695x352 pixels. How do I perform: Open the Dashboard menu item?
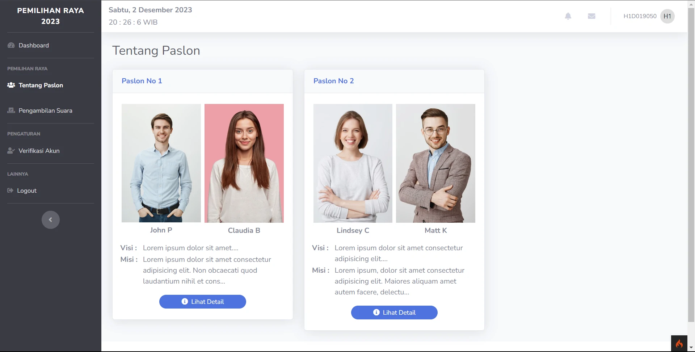pyautogui.click(x=34, y=45)
